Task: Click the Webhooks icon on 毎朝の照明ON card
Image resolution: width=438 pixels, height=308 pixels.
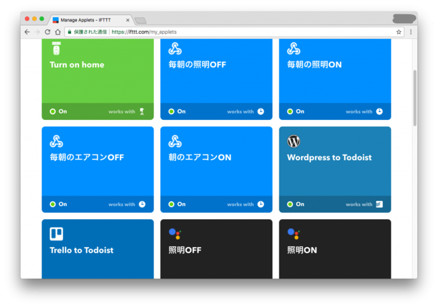Action: pos(293,48)
